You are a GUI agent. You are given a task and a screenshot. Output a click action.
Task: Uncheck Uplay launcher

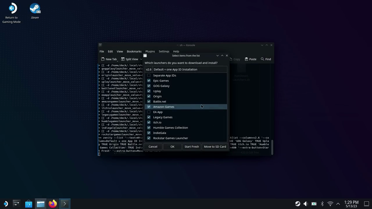pyautogui.click(x=149, y=91)
